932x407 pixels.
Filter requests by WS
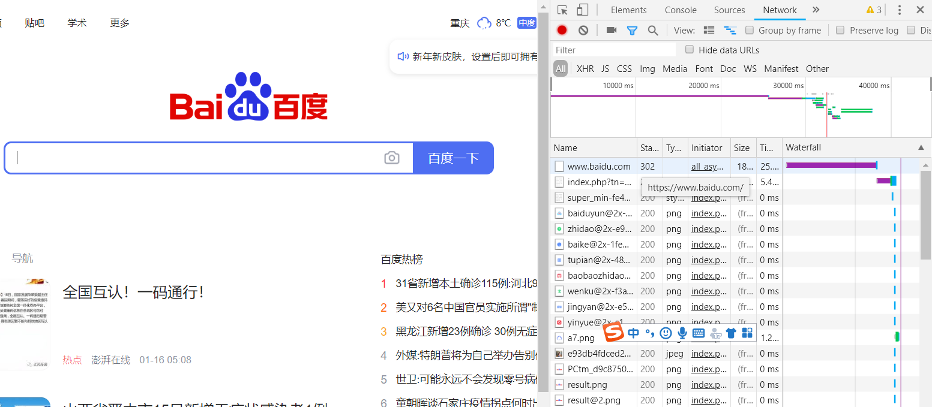750,69
